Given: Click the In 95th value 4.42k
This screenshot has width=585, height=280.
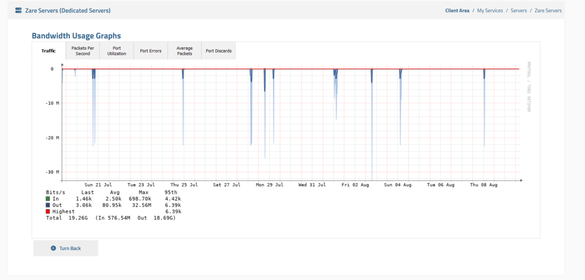Looking at the screenshot, I should pos(173,199).
